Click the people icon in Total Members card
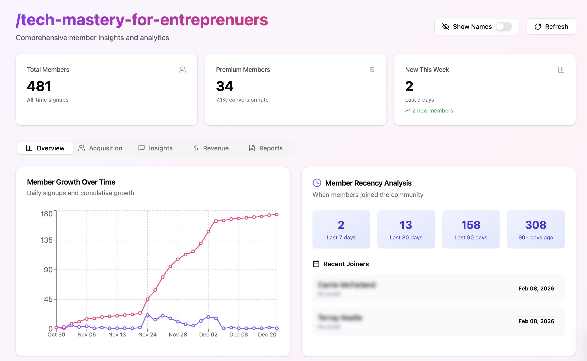 click(183, 70)
